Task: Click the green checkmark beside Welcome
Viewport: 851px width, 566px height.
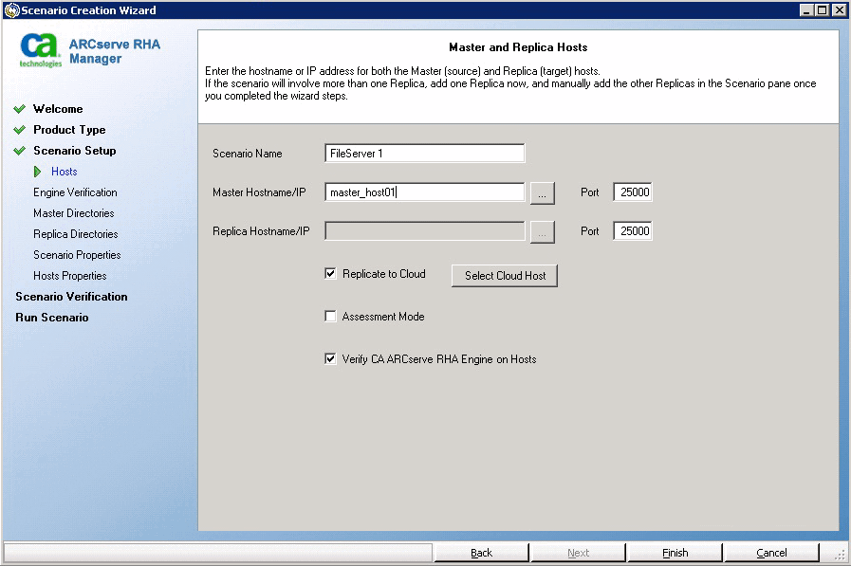Action: pyautogui.click(x=21, y=109)
